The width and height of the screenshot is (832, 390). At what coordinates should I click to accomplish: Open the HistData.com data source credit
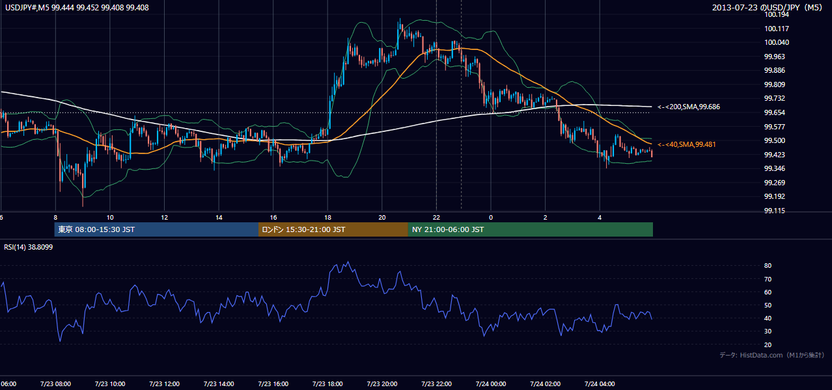coord(771,355)
